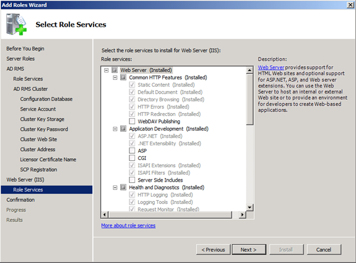Image resolution: width=356 pixels, height=263 pixels.
Task: Click the vertical scrollbar thumb
Action: 250,99
